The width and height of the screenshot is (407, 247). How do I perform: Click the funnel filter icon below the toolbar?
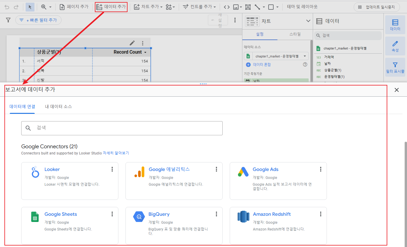pyautogui.click(x=8, y=20)
